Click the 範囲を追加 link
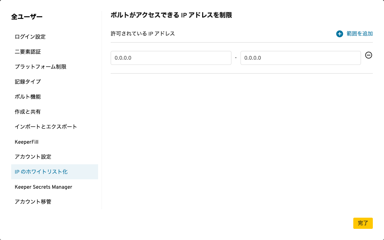The height and width of the screenshot is (240, 384). pos(360,34)
